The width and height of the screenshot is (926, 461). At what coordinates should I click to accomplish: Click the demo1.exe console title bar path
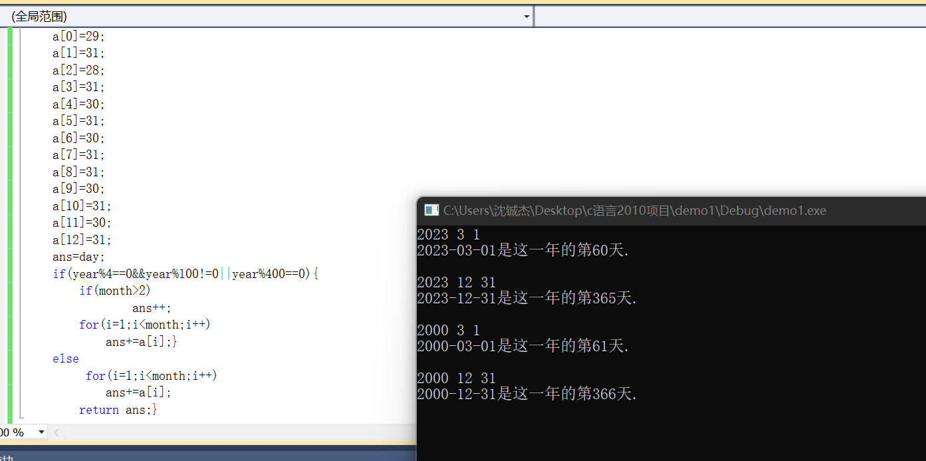[x=635, y=211]
